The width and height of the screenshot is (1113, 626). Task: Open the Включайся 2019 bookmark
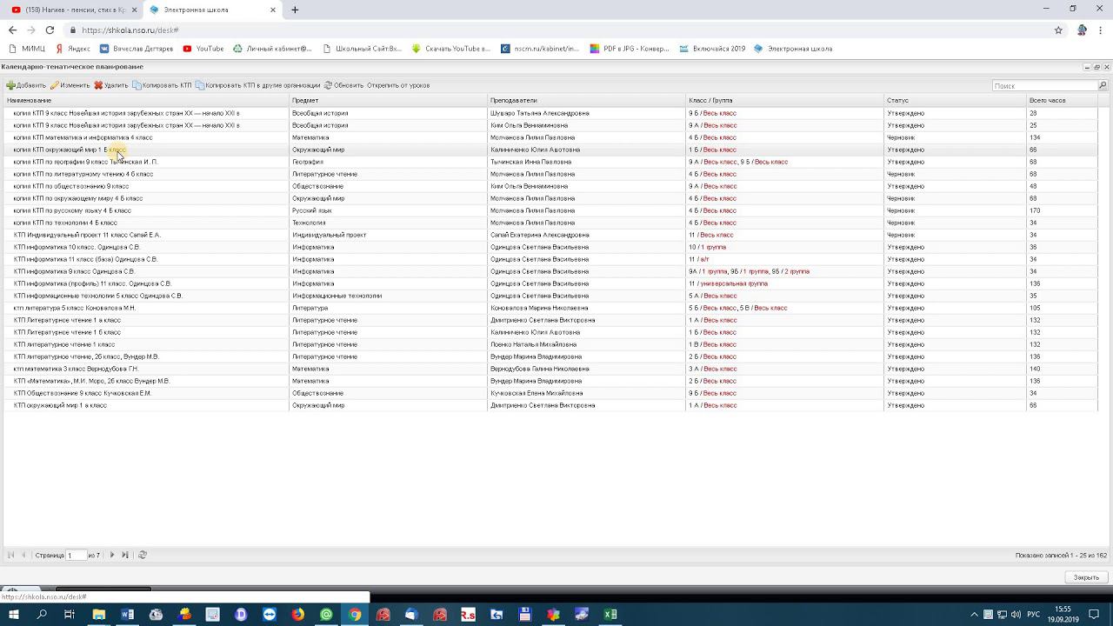[x=712, y=49]
